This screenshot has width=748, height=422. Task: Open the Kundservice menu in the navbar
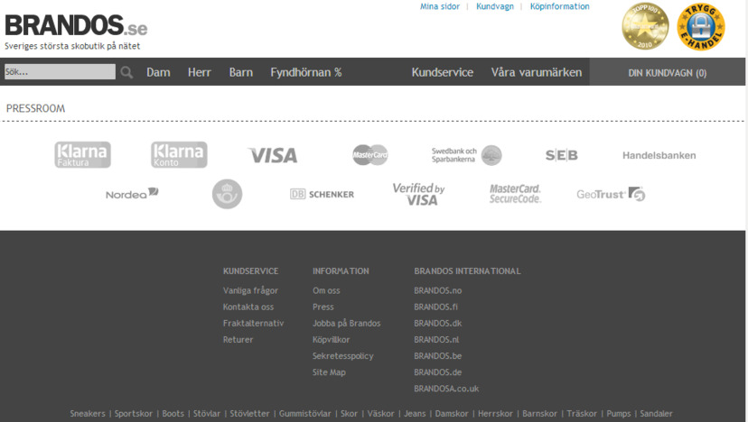443,72
